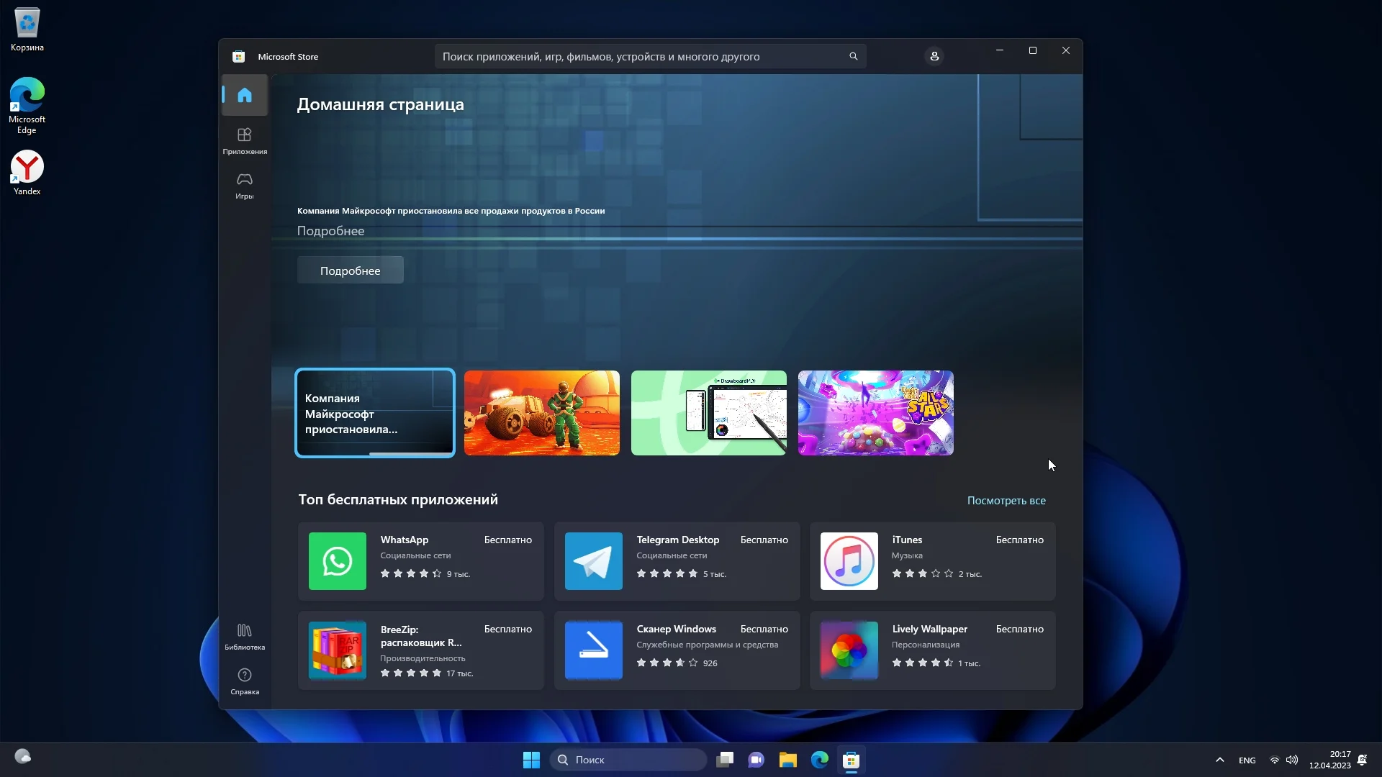Open the iTunes app listing
Viewport: 1382px width, 777px height.
point(932,561)
